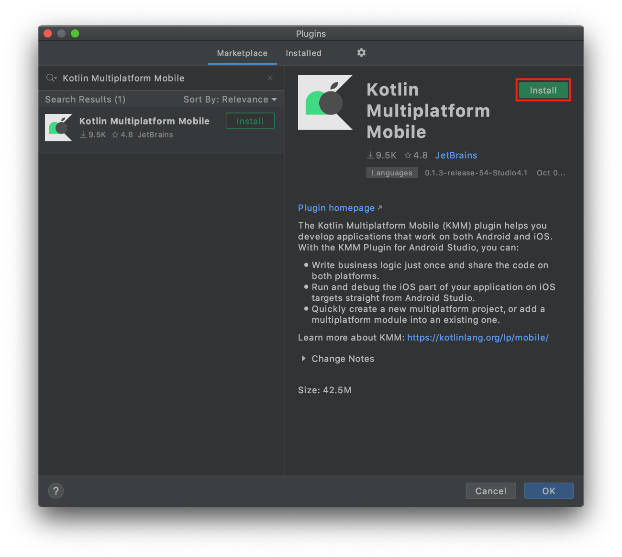Click the large plugin logo in details
Screen dimensions: 622x557
pyautogui.click(x=325, y=102)
